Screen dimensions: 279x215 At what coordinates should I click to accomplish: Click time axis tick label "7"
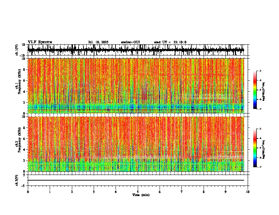coord(182,192)
